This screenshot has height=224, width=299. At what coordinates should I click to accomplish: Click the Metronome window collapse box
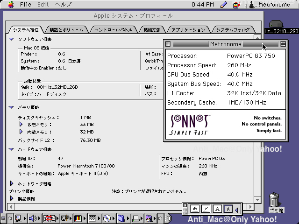coord(283,44)
